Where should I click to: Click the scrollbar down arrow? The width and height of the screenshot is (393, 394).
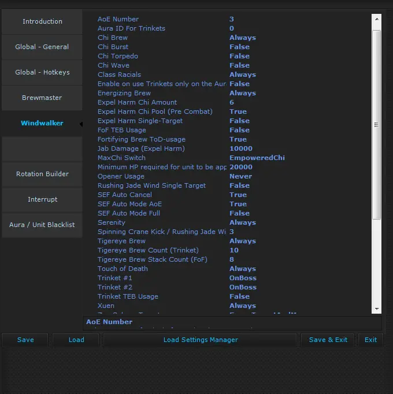click(x=377, y=309)
